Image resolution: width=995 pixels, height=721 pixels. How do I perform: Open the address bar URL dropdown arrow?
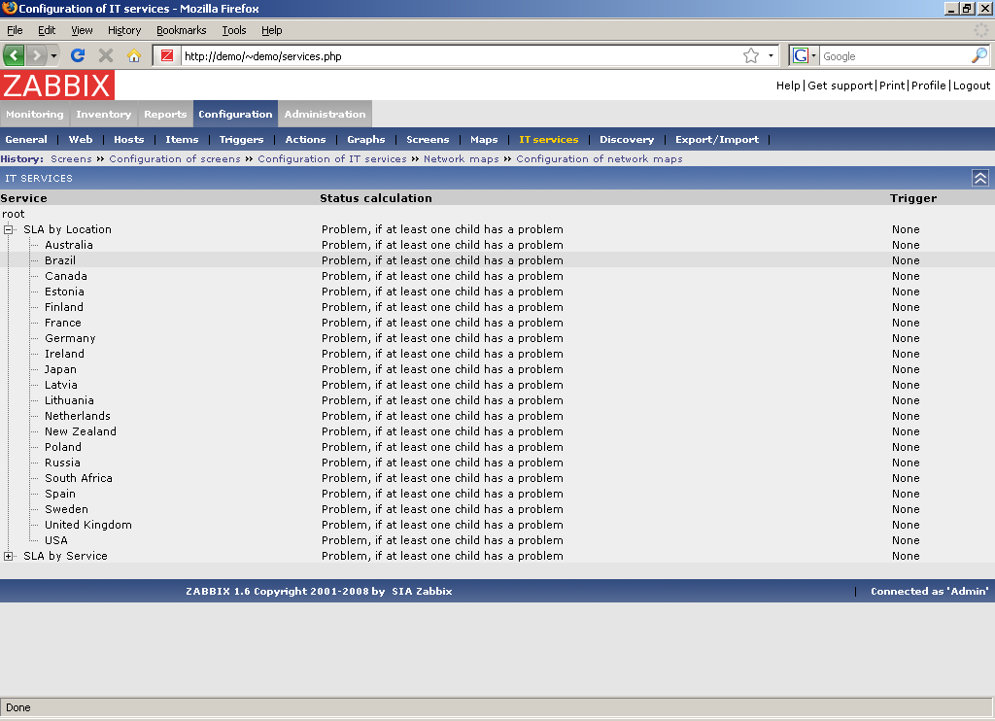(x=771, y=55)
